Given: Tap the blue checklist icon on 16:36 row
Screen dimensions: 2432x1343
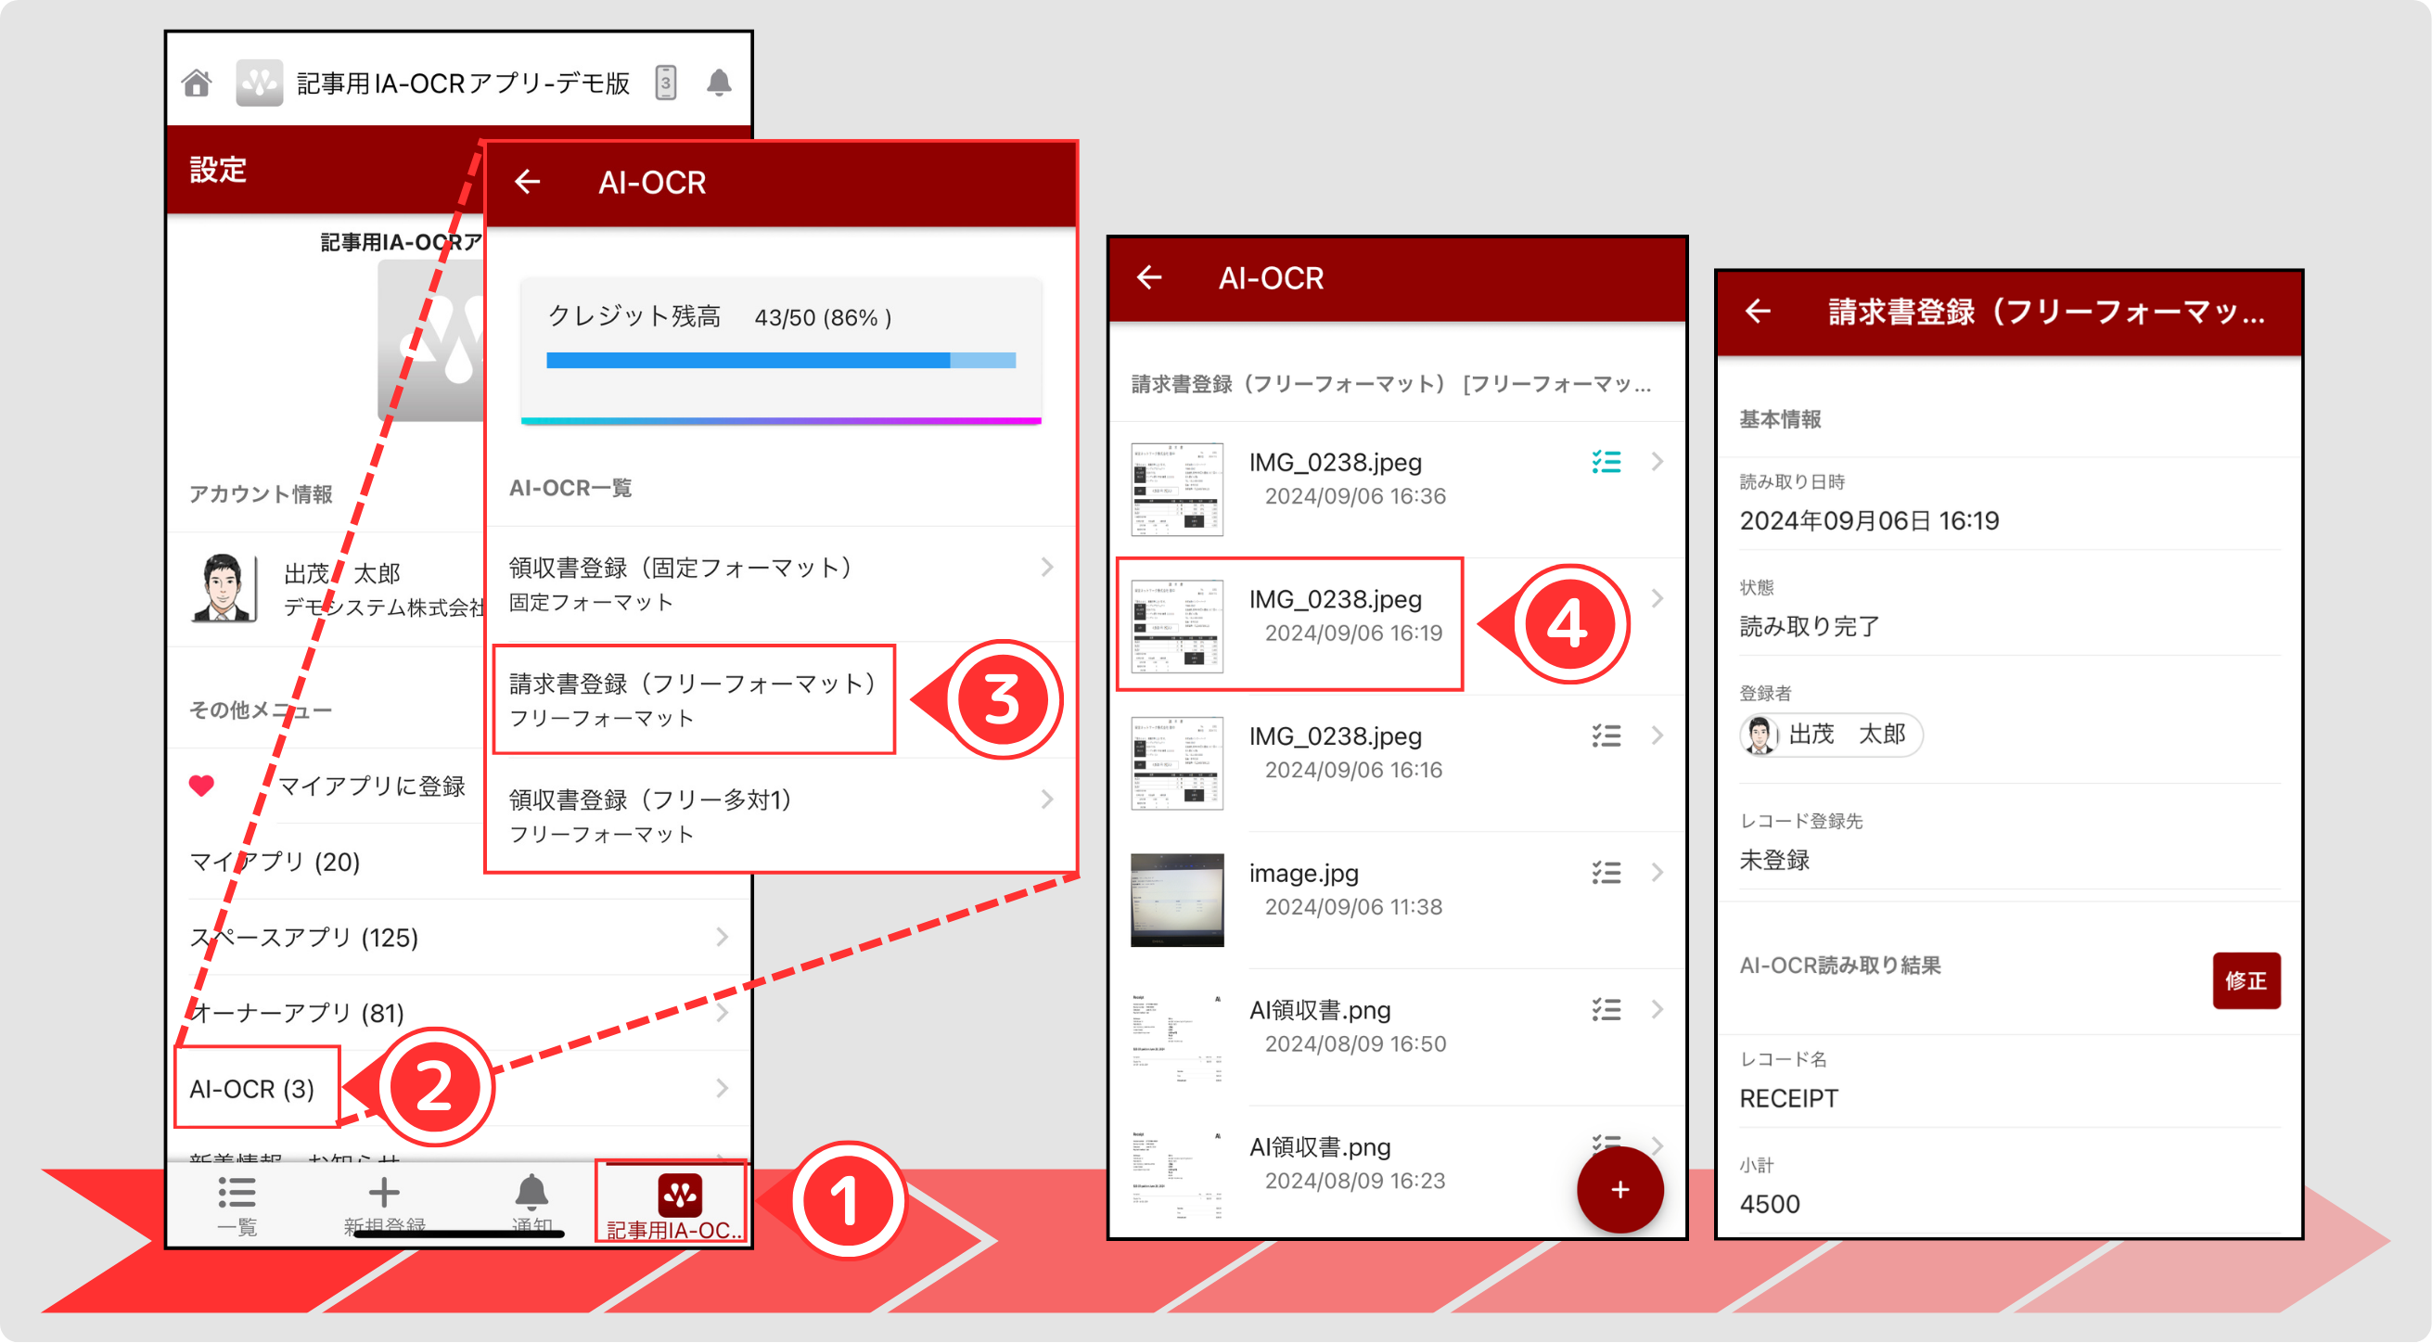Looking at the screenshot, I should [x=1606, y=462].
